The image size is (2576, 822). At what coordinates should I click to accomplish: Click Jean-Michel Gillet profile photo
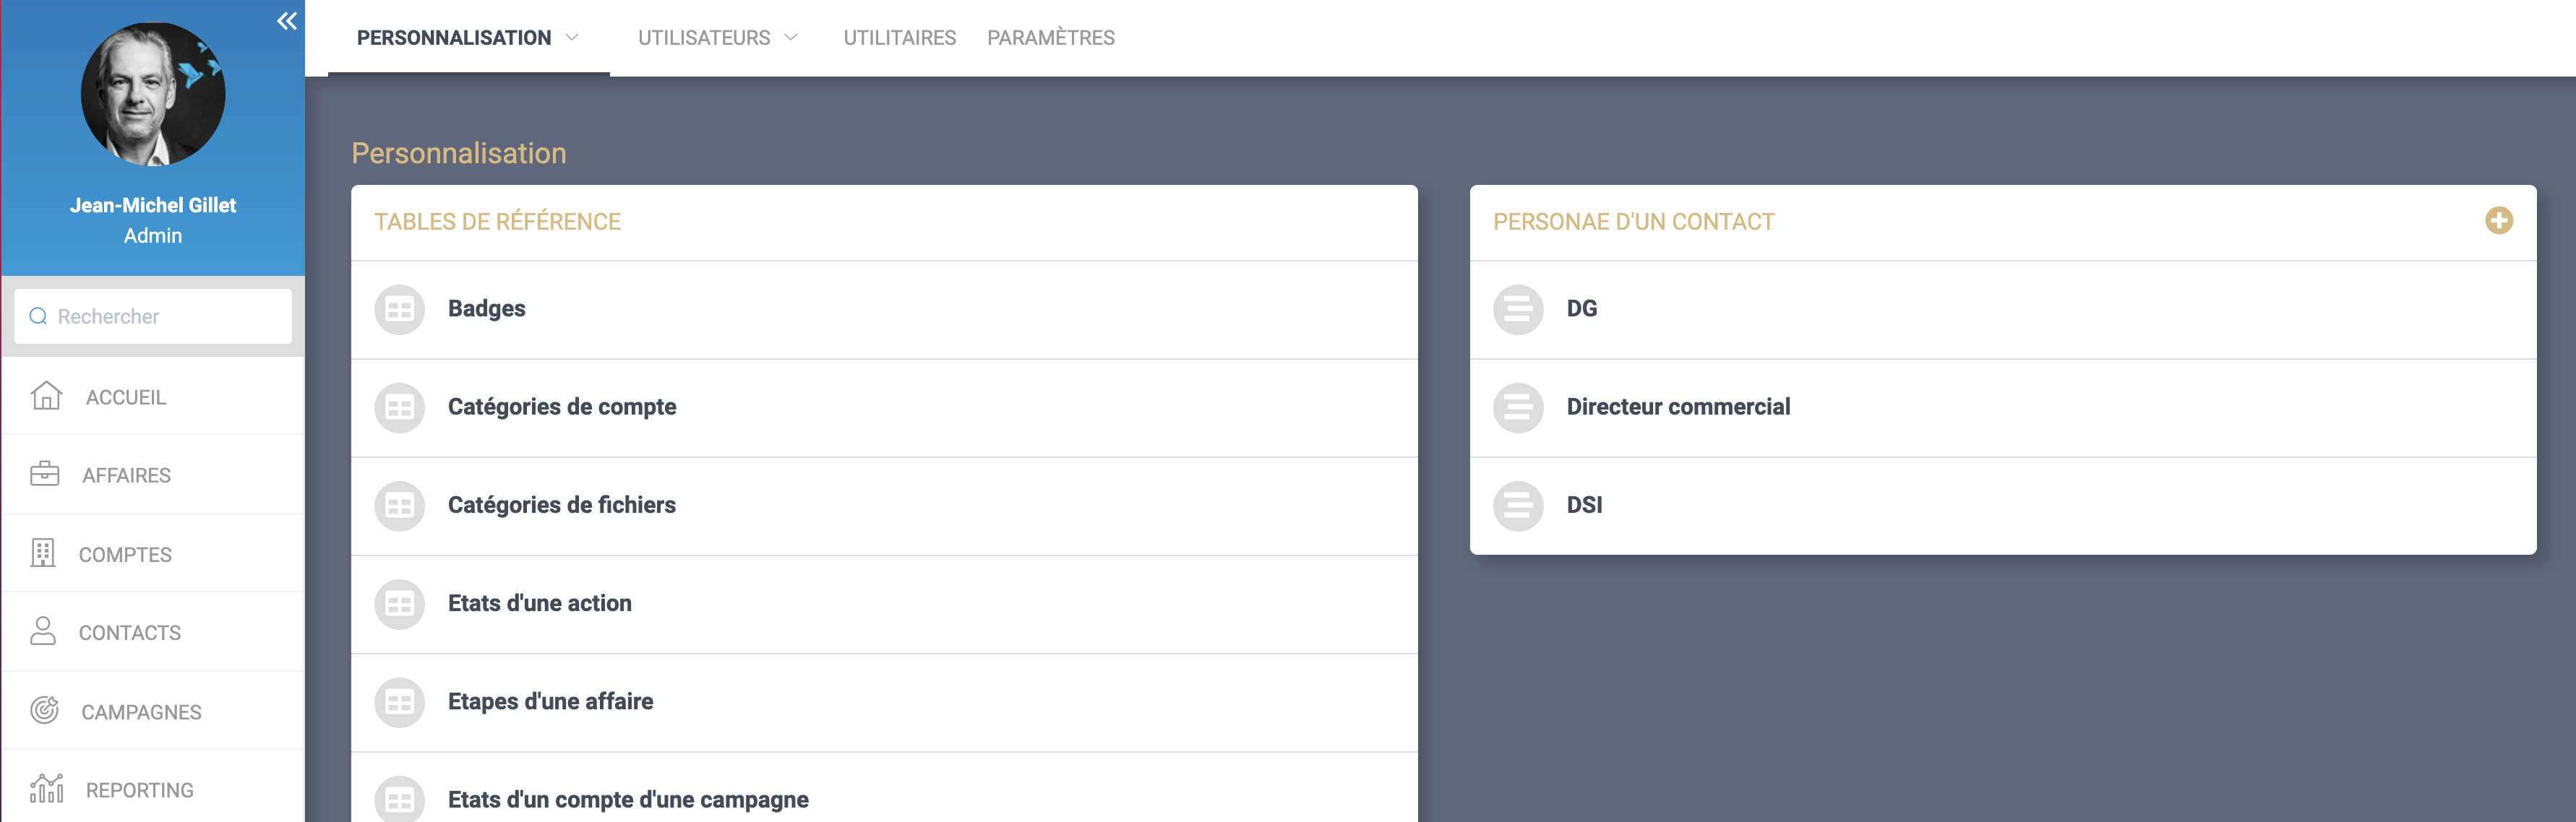153,95
